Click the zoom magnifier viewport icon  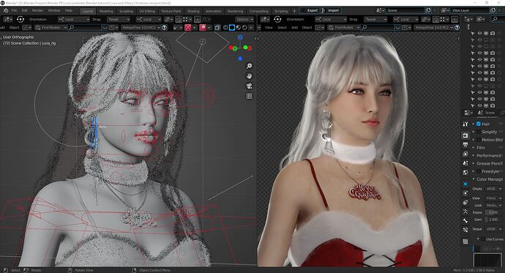[x=249, y=66]
